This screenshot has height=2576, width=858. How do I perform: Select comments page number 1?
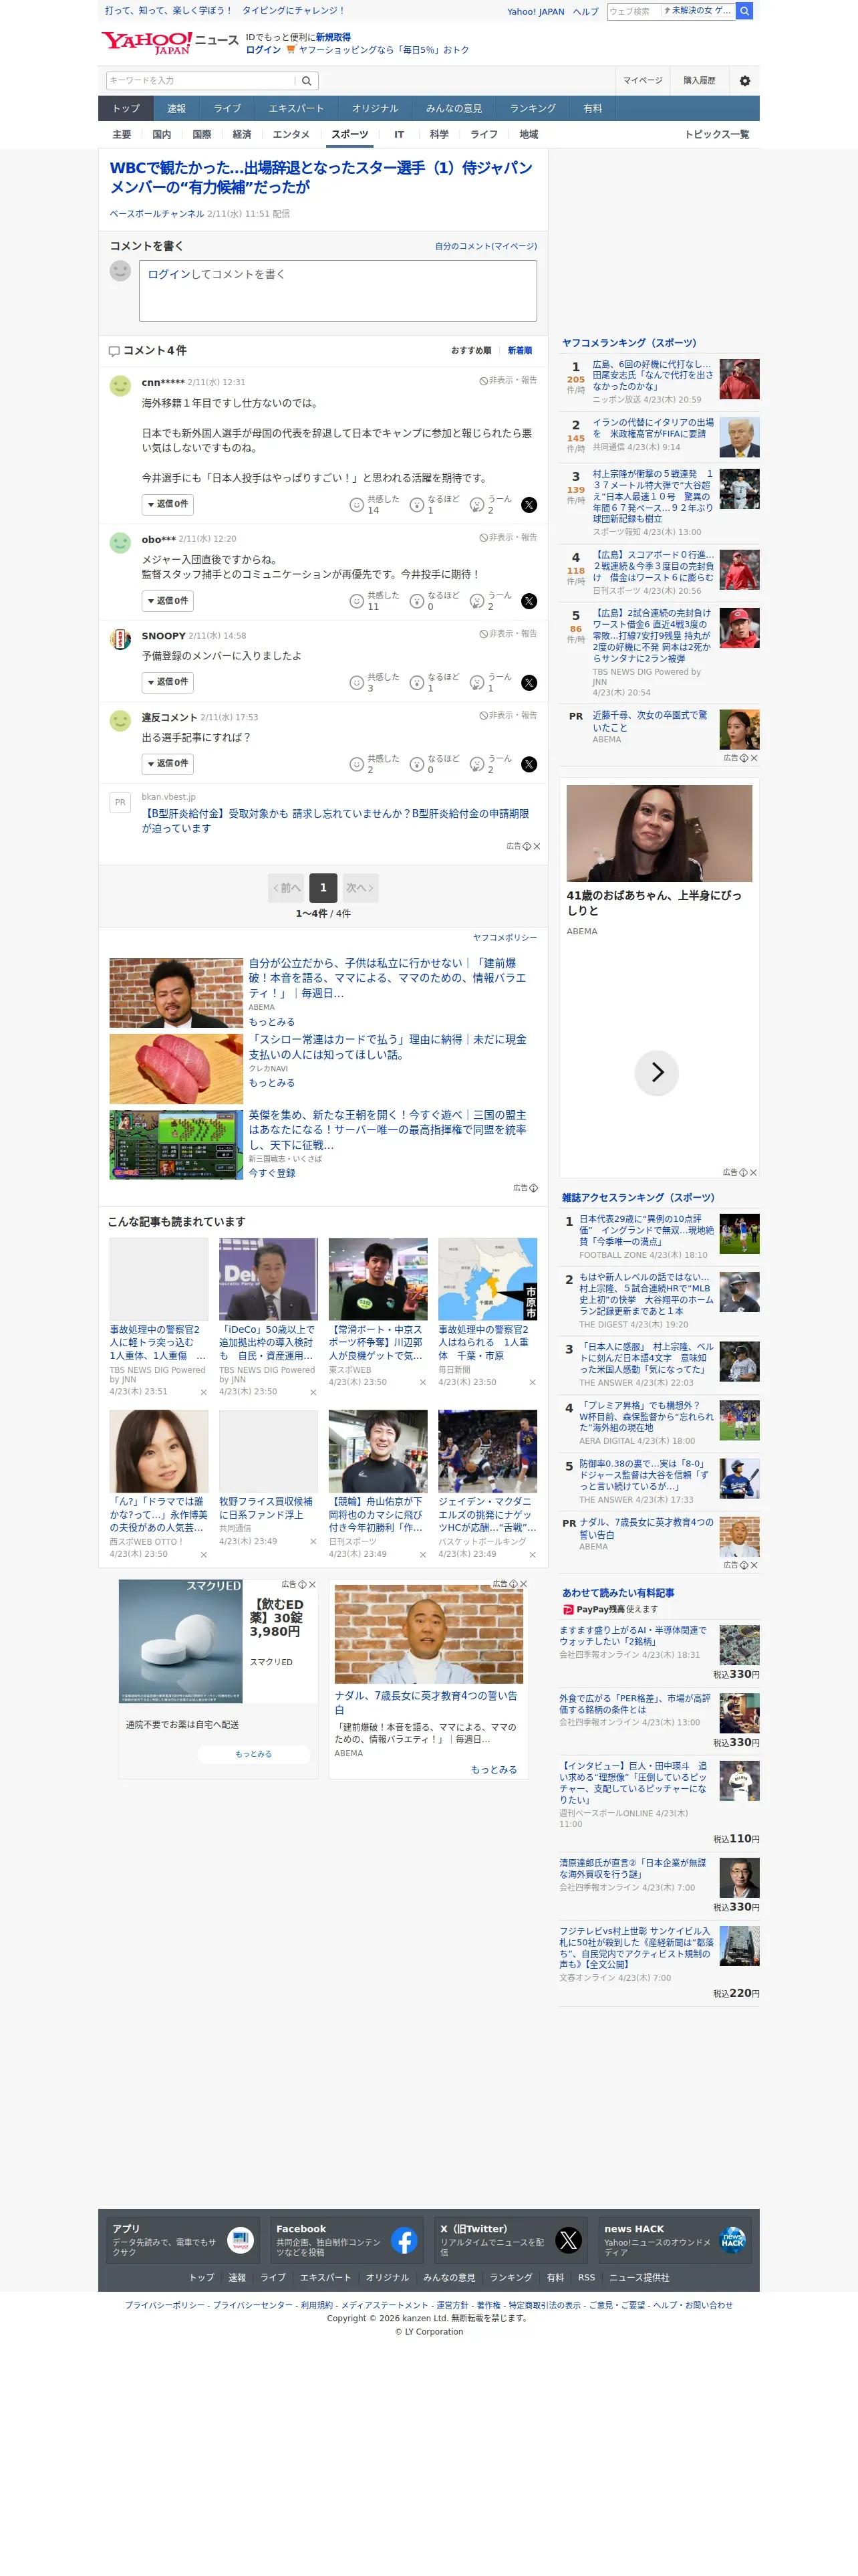pos(323,888)
